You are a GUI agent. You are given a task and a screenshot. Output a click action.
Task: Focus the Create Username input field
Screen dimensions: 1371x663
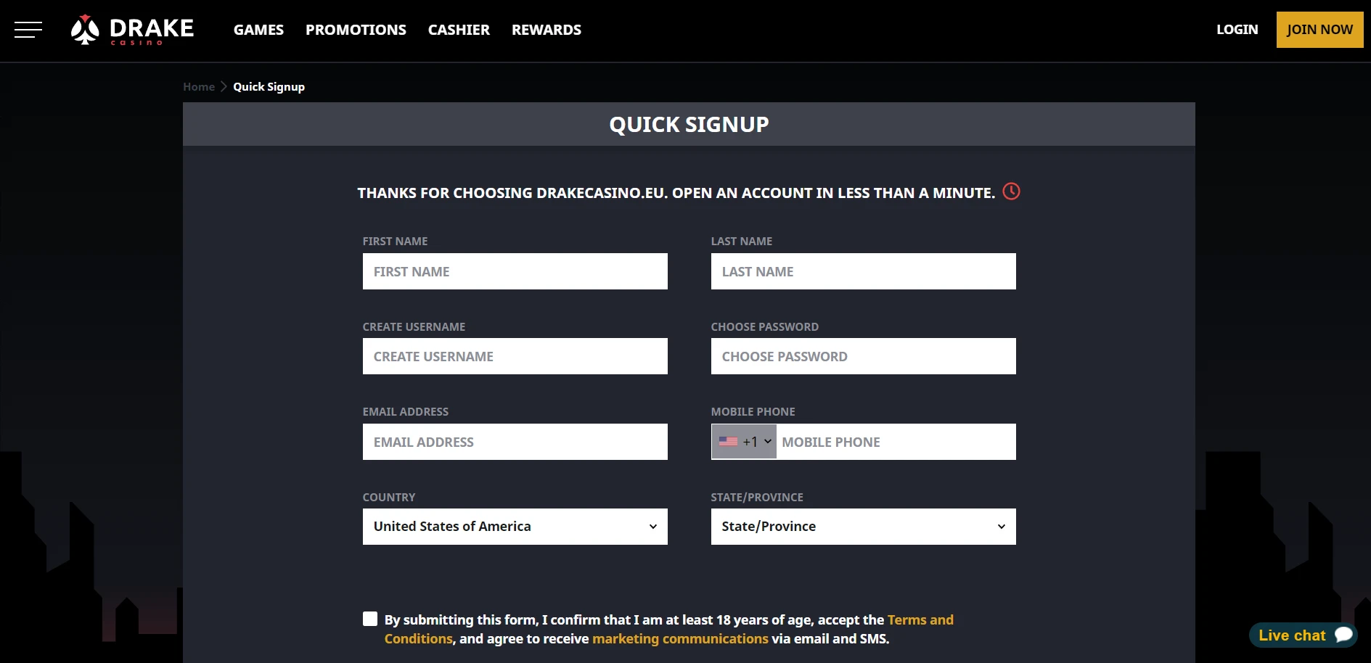tap(515, 356)
